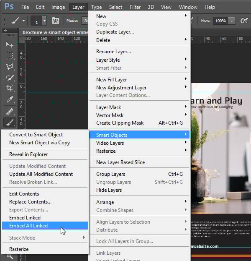Select the Crop tool
Viewport: 251px width, 261px height.
click(x=10, y=88)
